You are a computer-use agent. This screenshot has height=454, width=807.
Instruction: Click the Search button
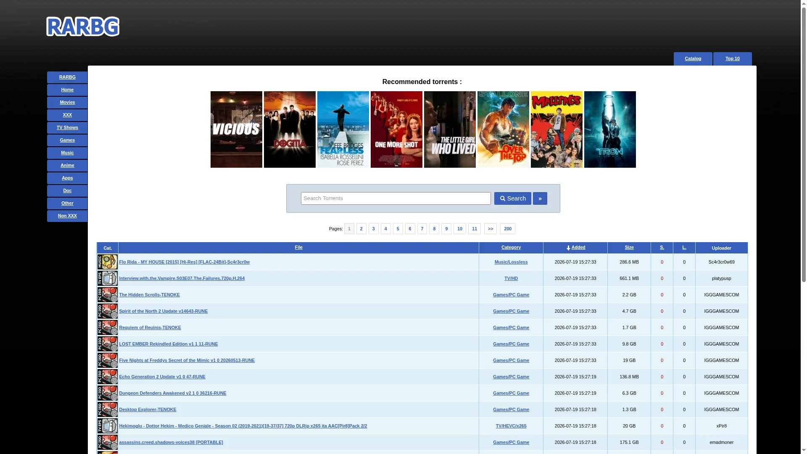tap(513, 198)
